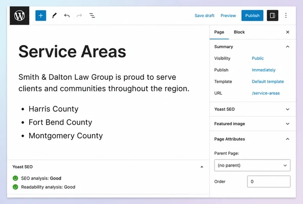Switch to the Block tab
Image resolution: width=303 pixels, height=204 pixels.
click(239, 32)
